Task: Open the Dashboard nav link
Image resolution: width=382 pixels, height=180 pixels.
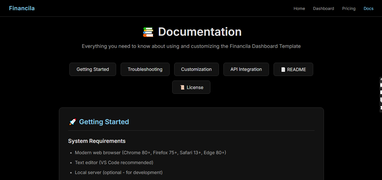Action: click(x=323, y=9)
